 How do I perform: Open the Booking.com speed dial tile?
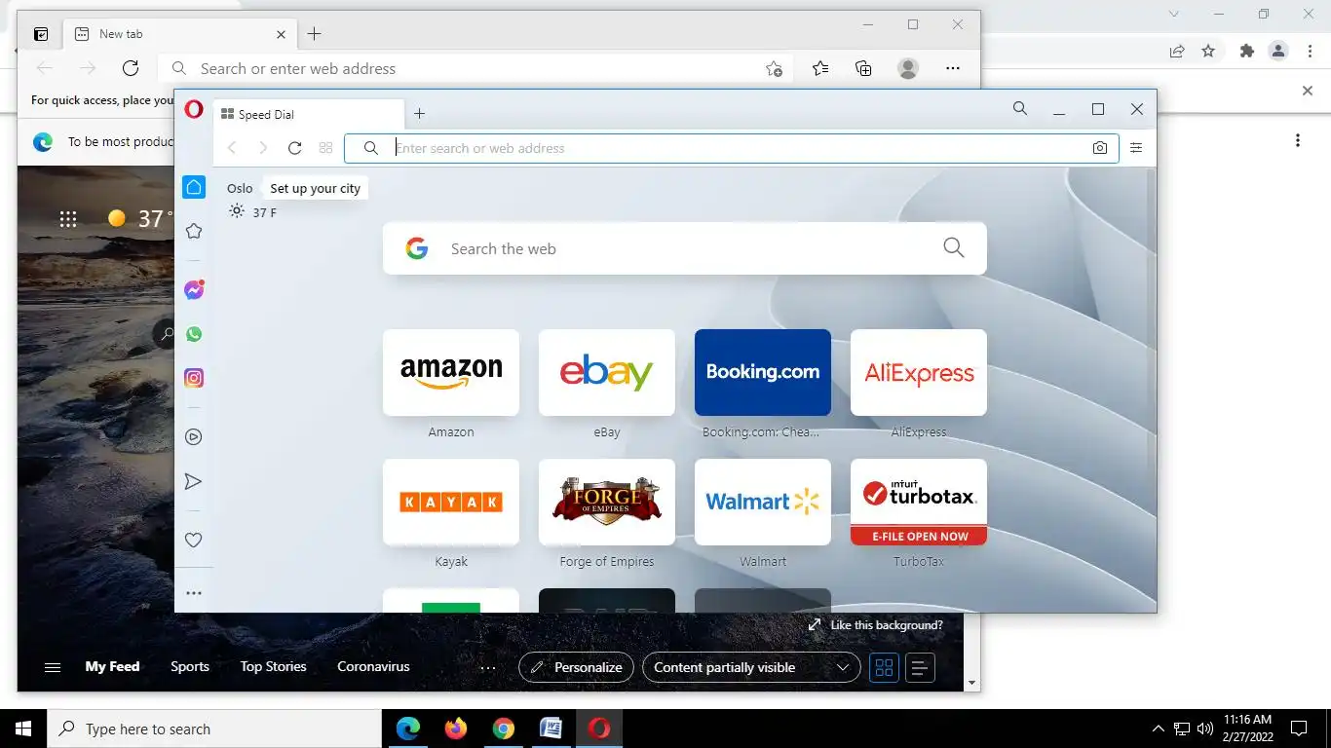pyautogui.click(x=763, y=372)
